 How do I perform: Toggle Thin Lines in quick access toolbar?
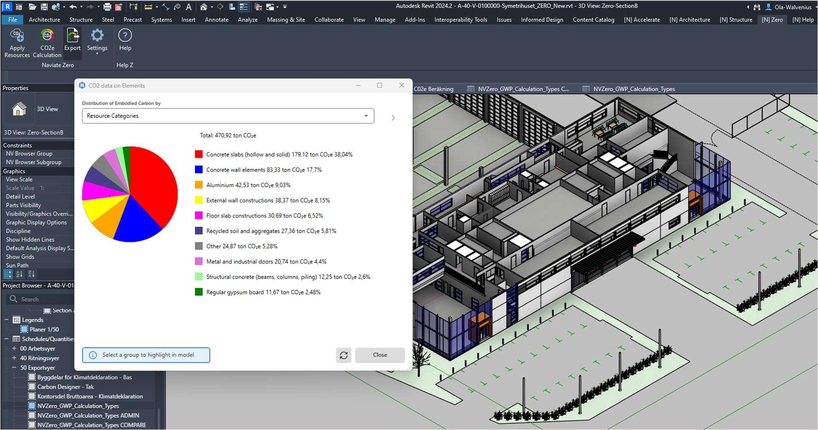243,7
